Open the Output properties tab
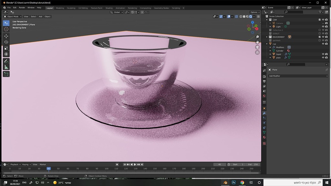This screenshot has height=186, width=331. click(264, 81)
